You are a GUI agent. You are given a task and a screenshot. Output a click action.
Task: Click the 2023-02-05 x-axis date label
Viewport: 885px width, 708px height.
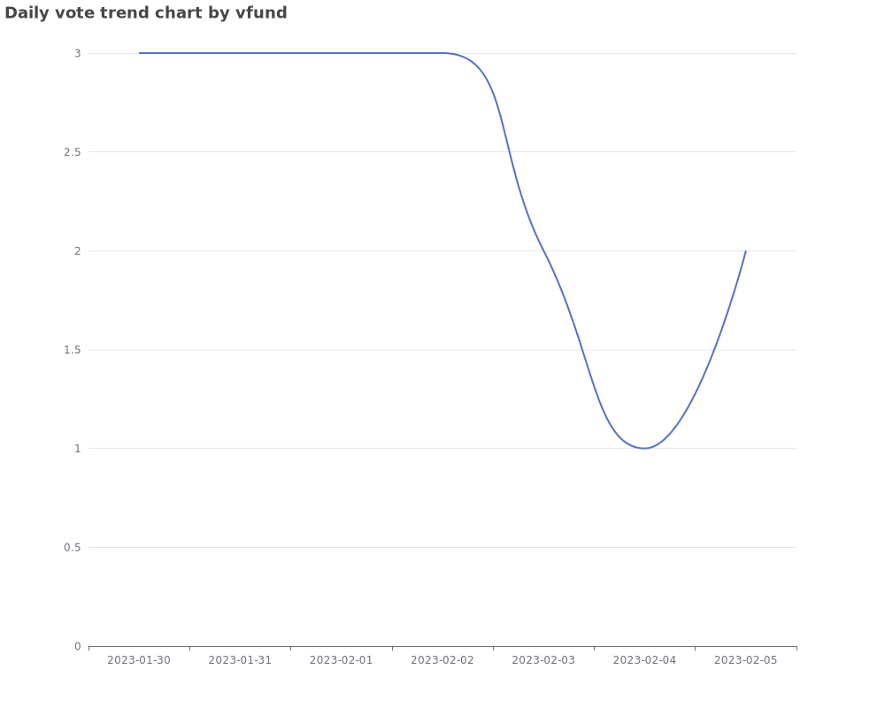click(745, 660)
